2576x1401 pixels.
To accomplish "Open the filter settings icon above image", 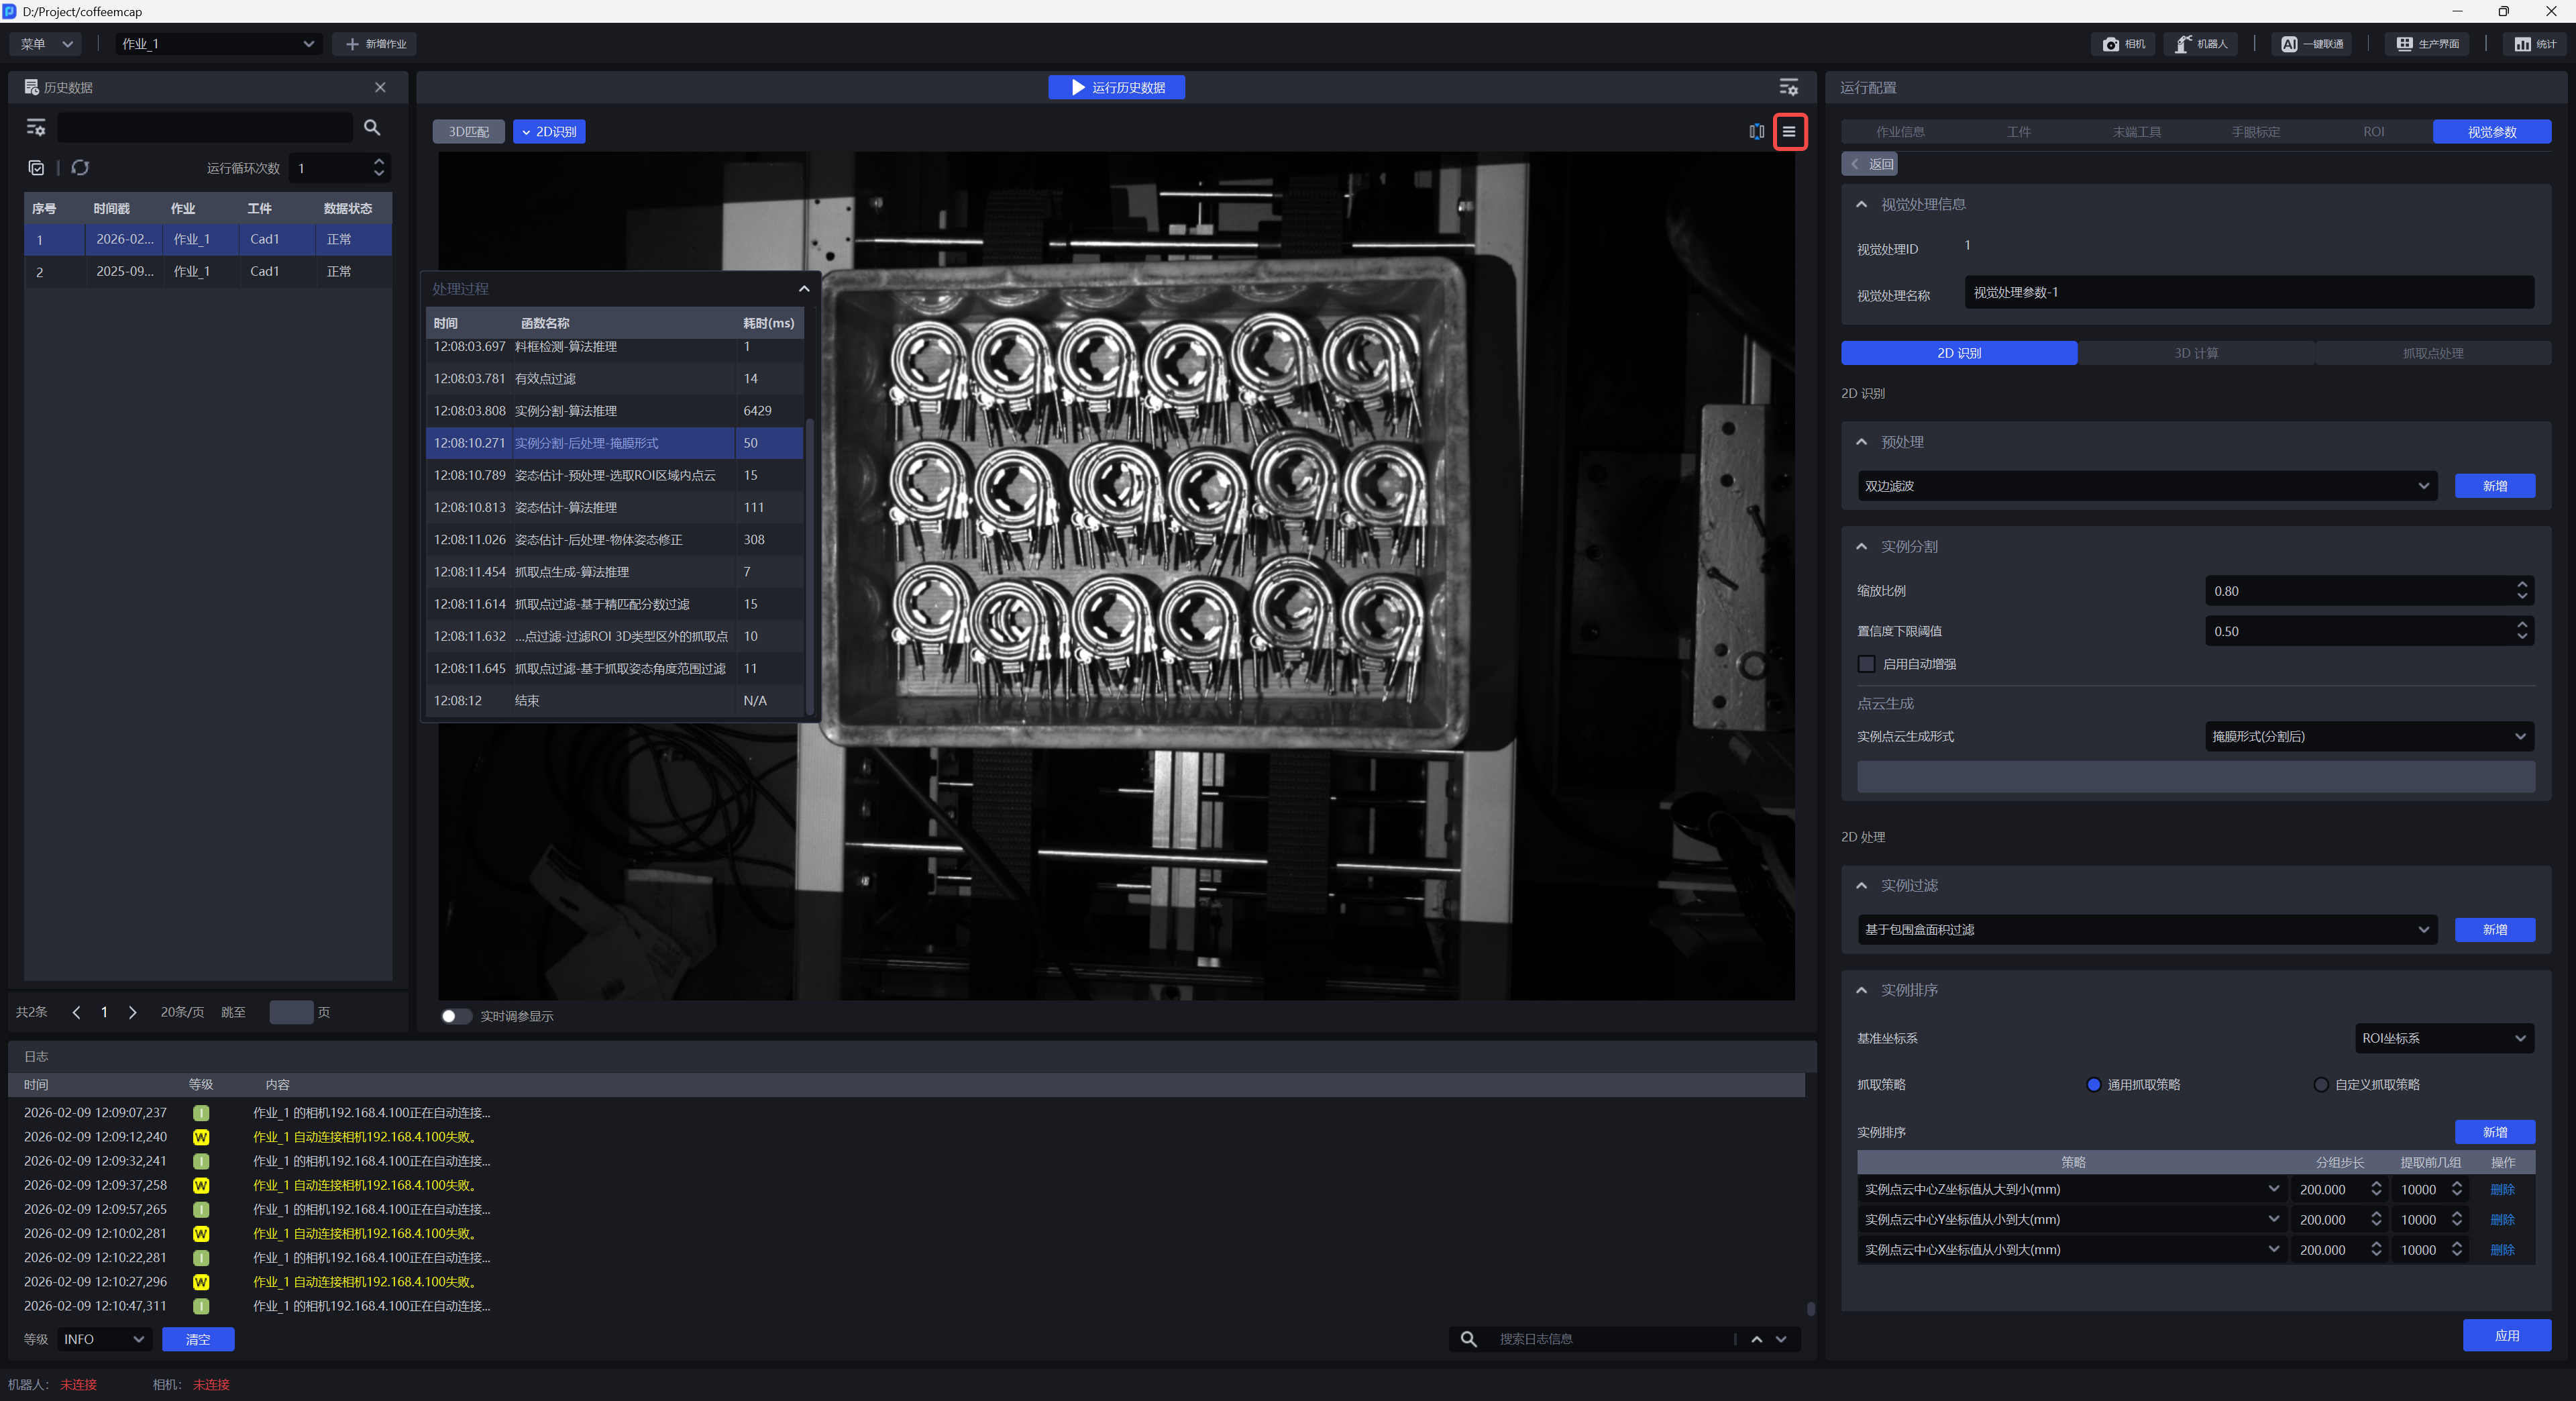I will (1789, 88).
